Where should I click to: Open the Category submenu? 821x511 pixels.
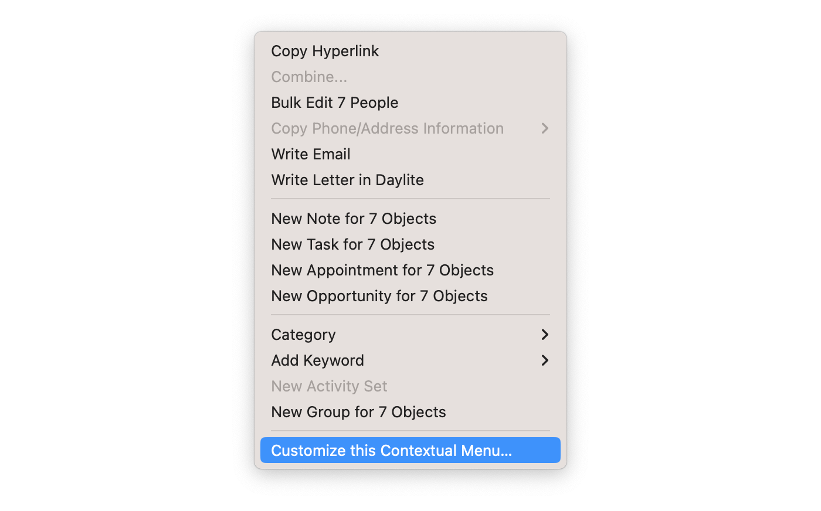point(303,335)
